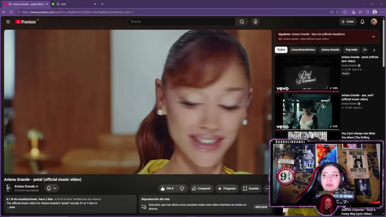Click the Crear button
The image size is (386, 217).
347,22
